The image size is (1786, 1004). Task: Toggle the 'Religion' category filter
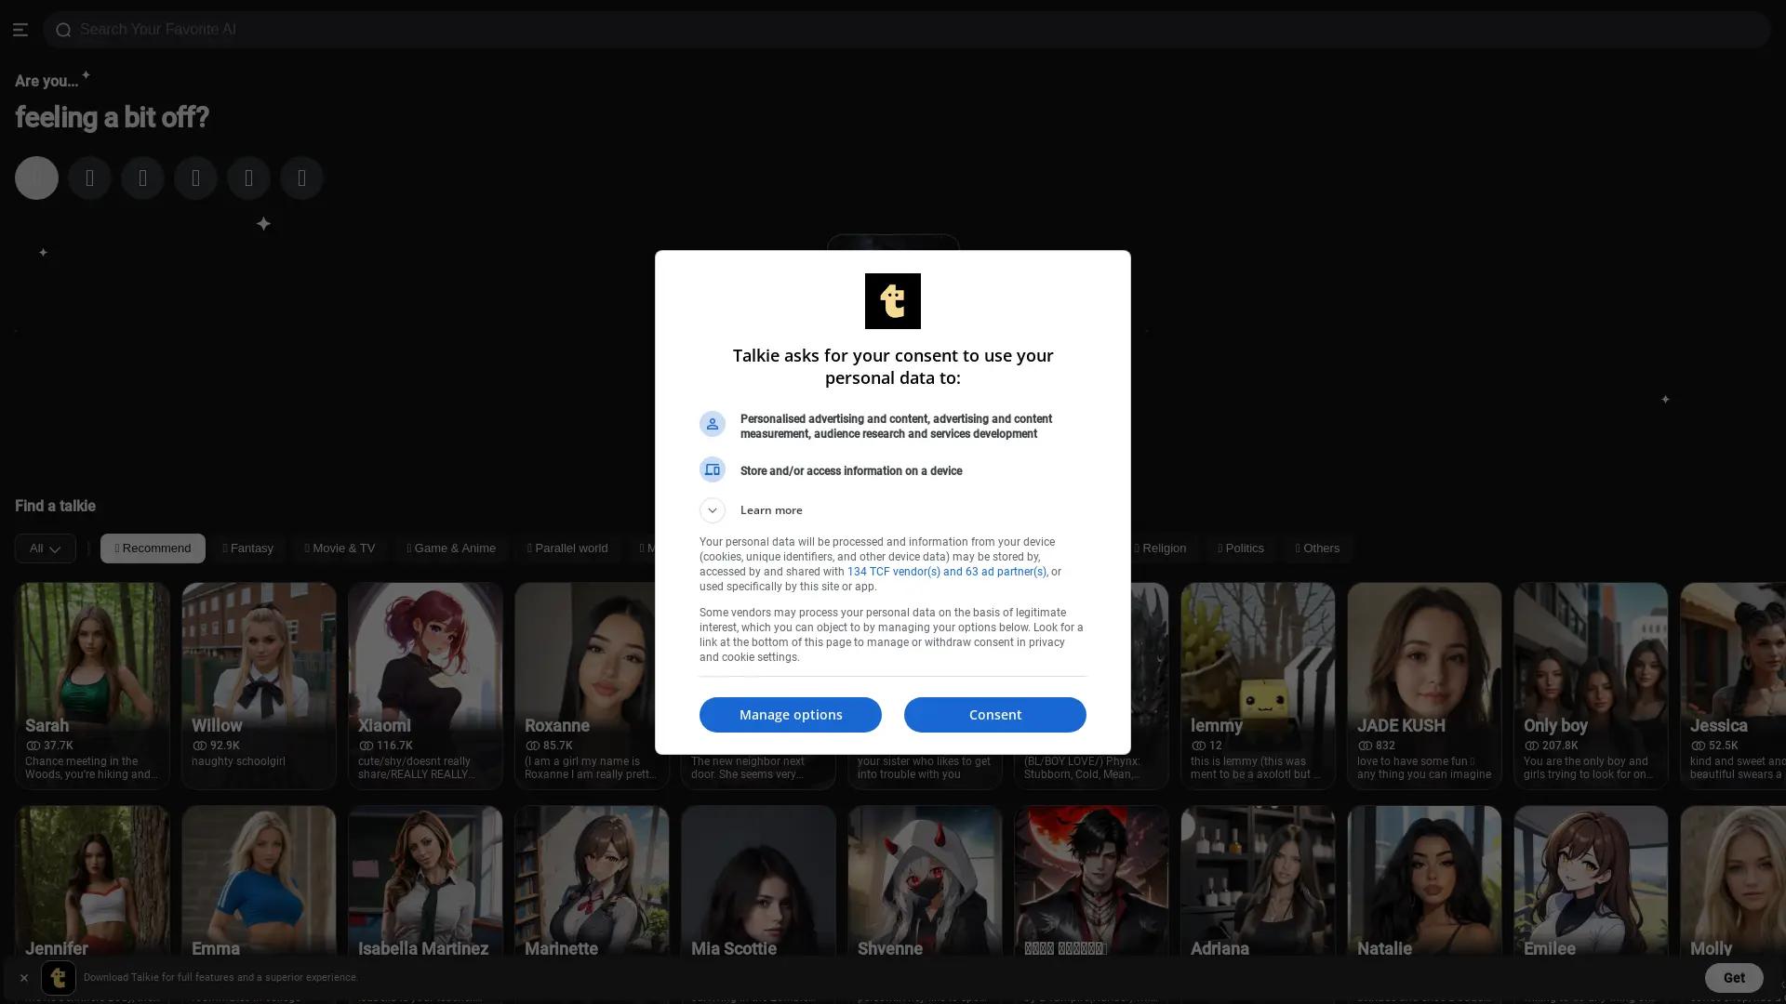tap(1160, 548)
